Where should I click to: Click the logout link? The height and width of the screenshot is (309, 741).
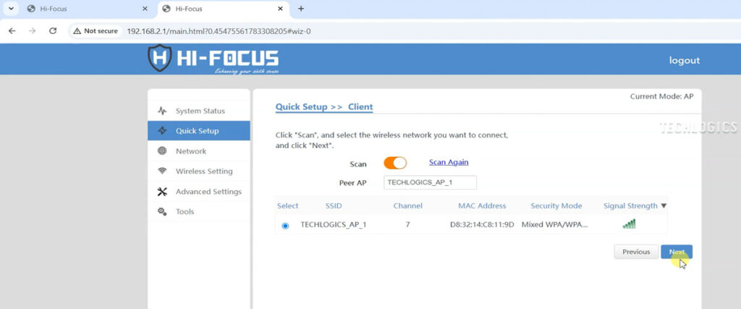(x=684, y=60)
